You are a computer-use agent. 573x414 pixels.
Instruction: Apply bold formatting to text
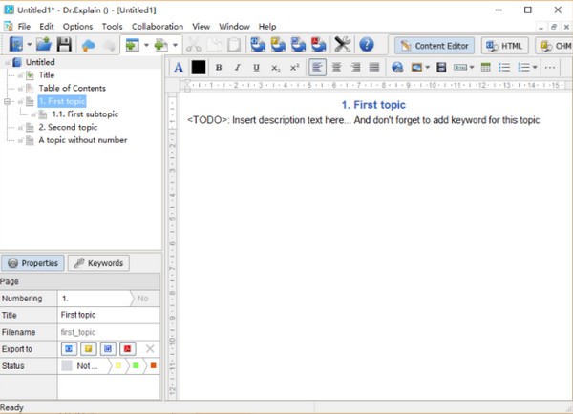coord(219,68)
